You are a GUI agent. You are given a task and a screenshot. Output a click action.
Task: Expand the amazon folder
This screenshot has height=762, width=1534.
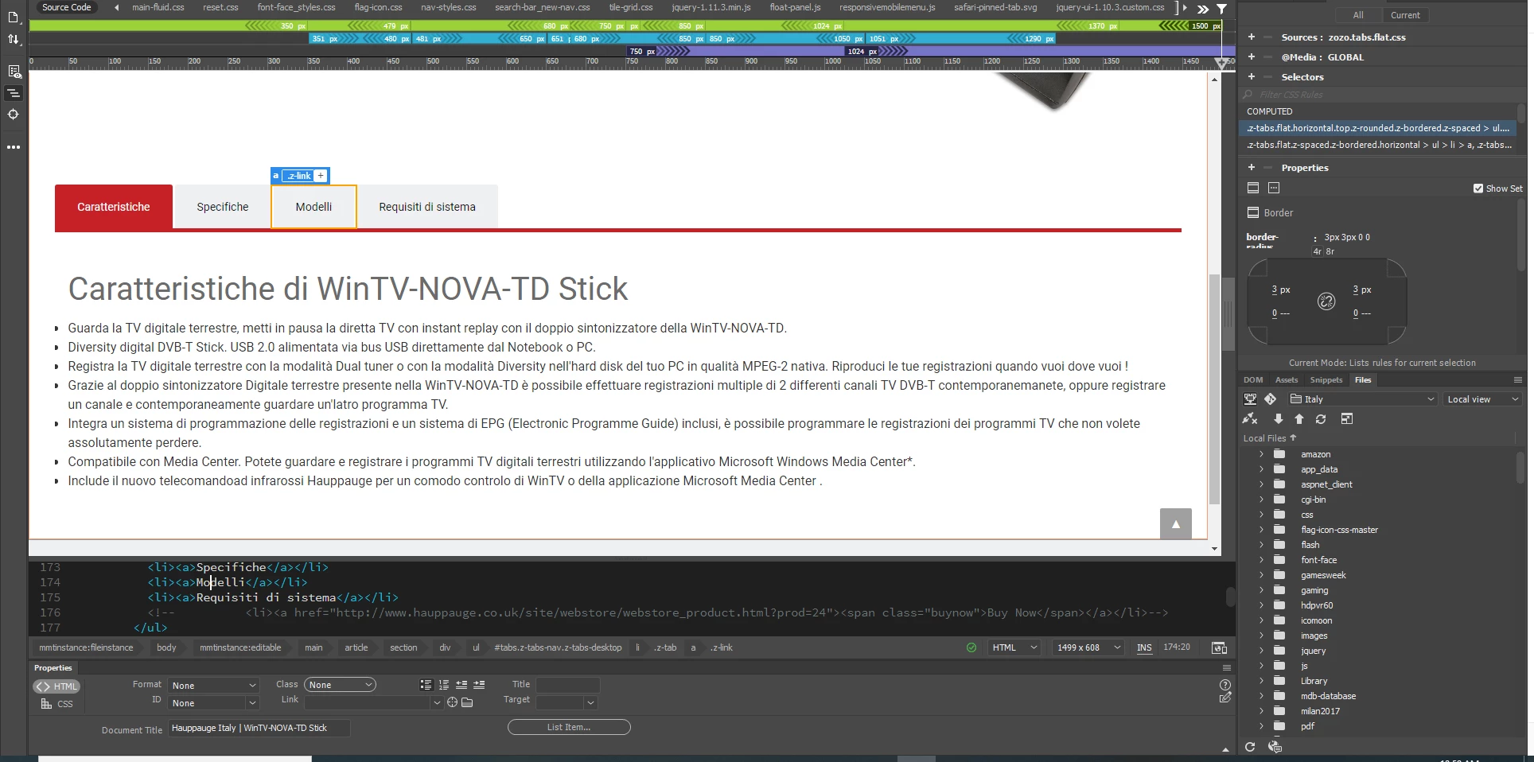[x=1261, y=454]
